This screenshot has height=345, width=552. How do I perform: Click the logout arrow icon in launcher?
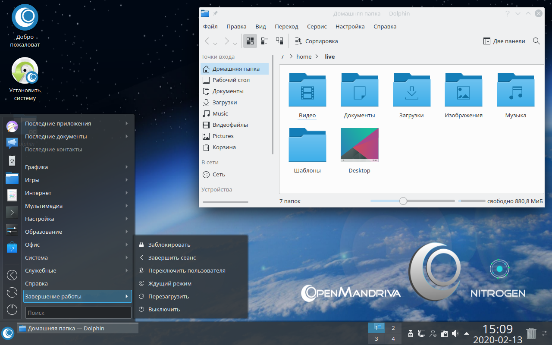(12, 275)
